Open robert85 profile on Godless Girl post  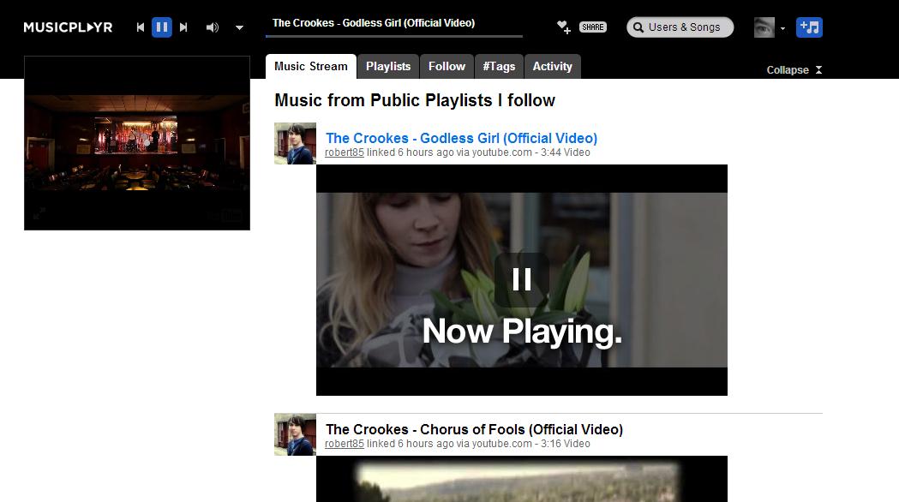[x=344, y=152]
